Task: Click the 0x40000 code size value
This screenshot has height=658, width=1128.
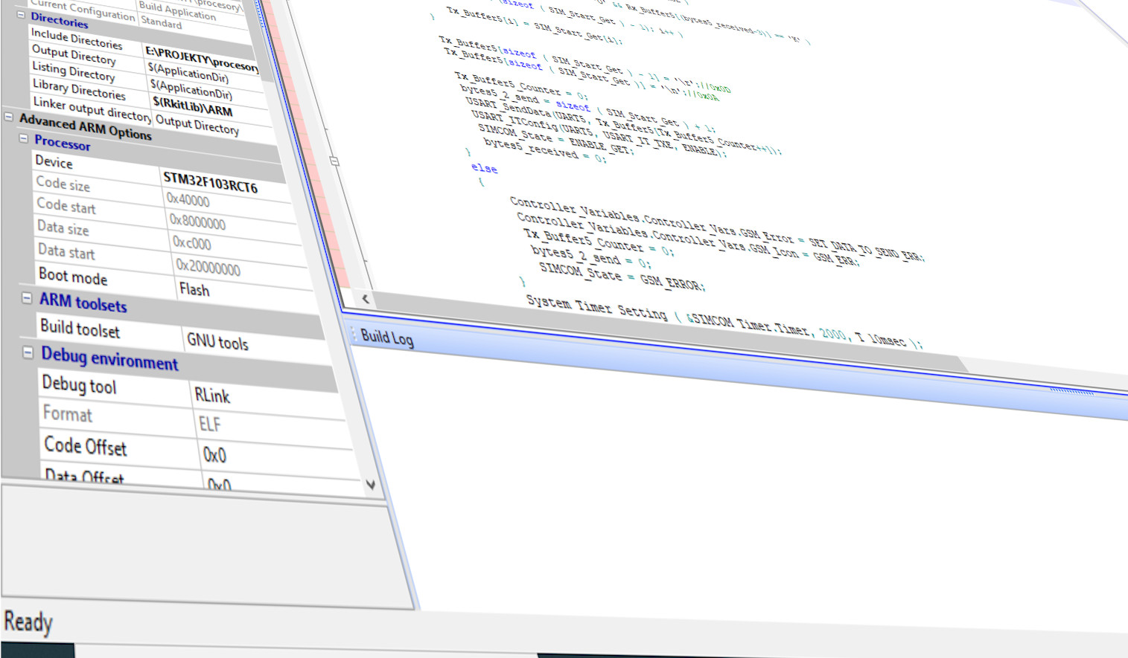Action: coord(188,200)
